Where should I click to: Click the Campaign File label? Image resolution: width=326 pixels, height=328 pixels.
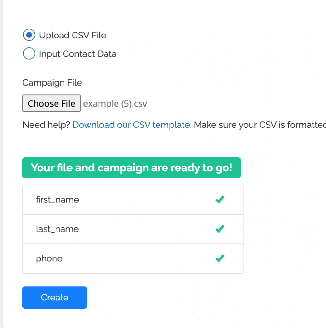(x=52, y=83)
